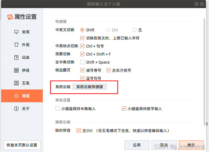Click the dictionary icon beside 词库
This screenshot has height=152, width=209.
(16, 58)
